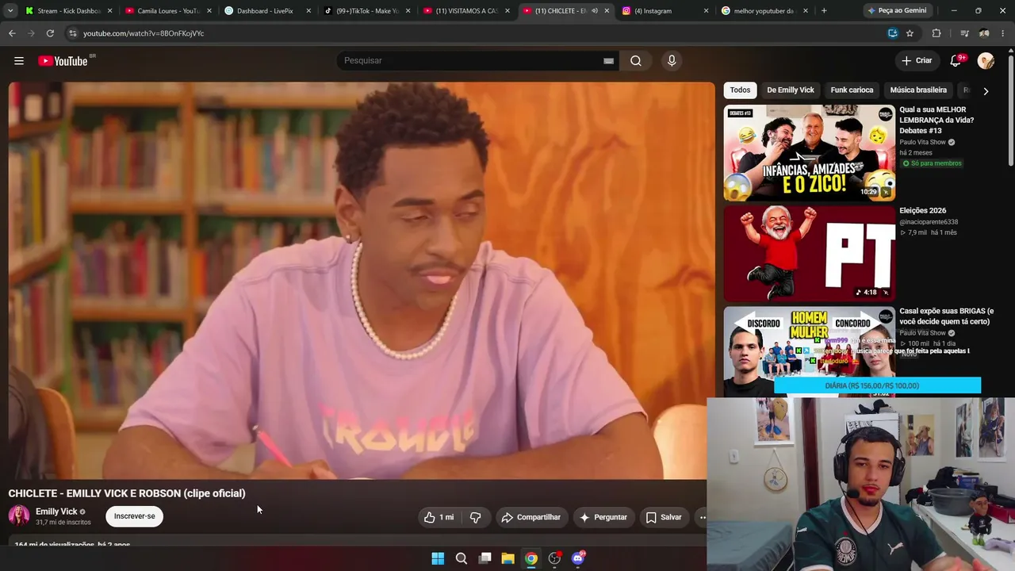The image size is (1015, 571).
Task: Open the account avatar menu
Action: coord(986,61)
